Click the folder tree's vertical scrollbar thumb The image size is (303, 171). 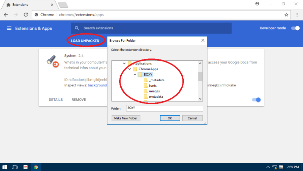coord(200,77)
